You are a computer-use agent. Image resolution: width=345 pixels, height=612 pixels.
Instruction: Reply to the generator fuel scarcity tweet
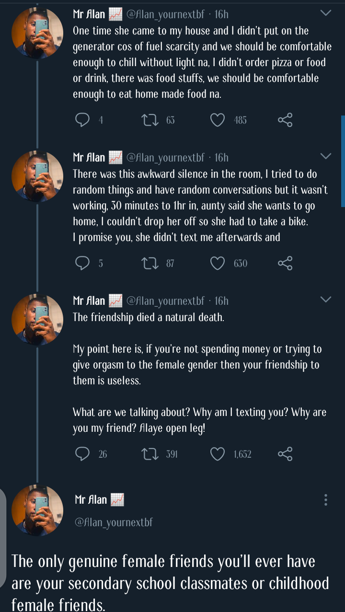coord(83,120)
